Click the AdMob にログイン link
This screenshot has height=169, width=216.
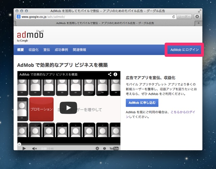point(185,50)
